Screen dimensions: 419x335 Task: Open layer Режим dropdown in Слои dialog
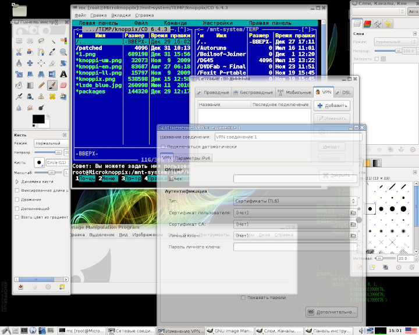pyautogui.click(x=395, y=42)
